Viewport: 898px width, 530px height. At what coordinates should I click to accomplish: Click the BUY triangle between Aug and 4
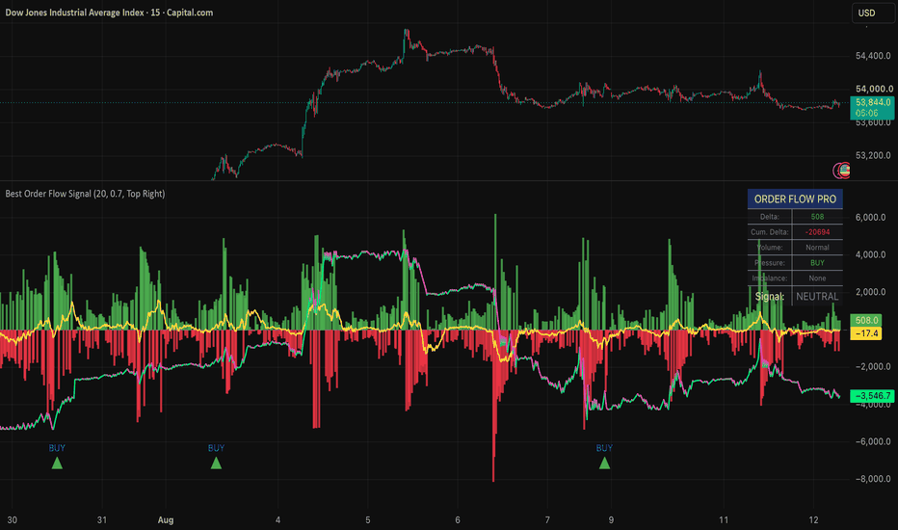(216, 463)
